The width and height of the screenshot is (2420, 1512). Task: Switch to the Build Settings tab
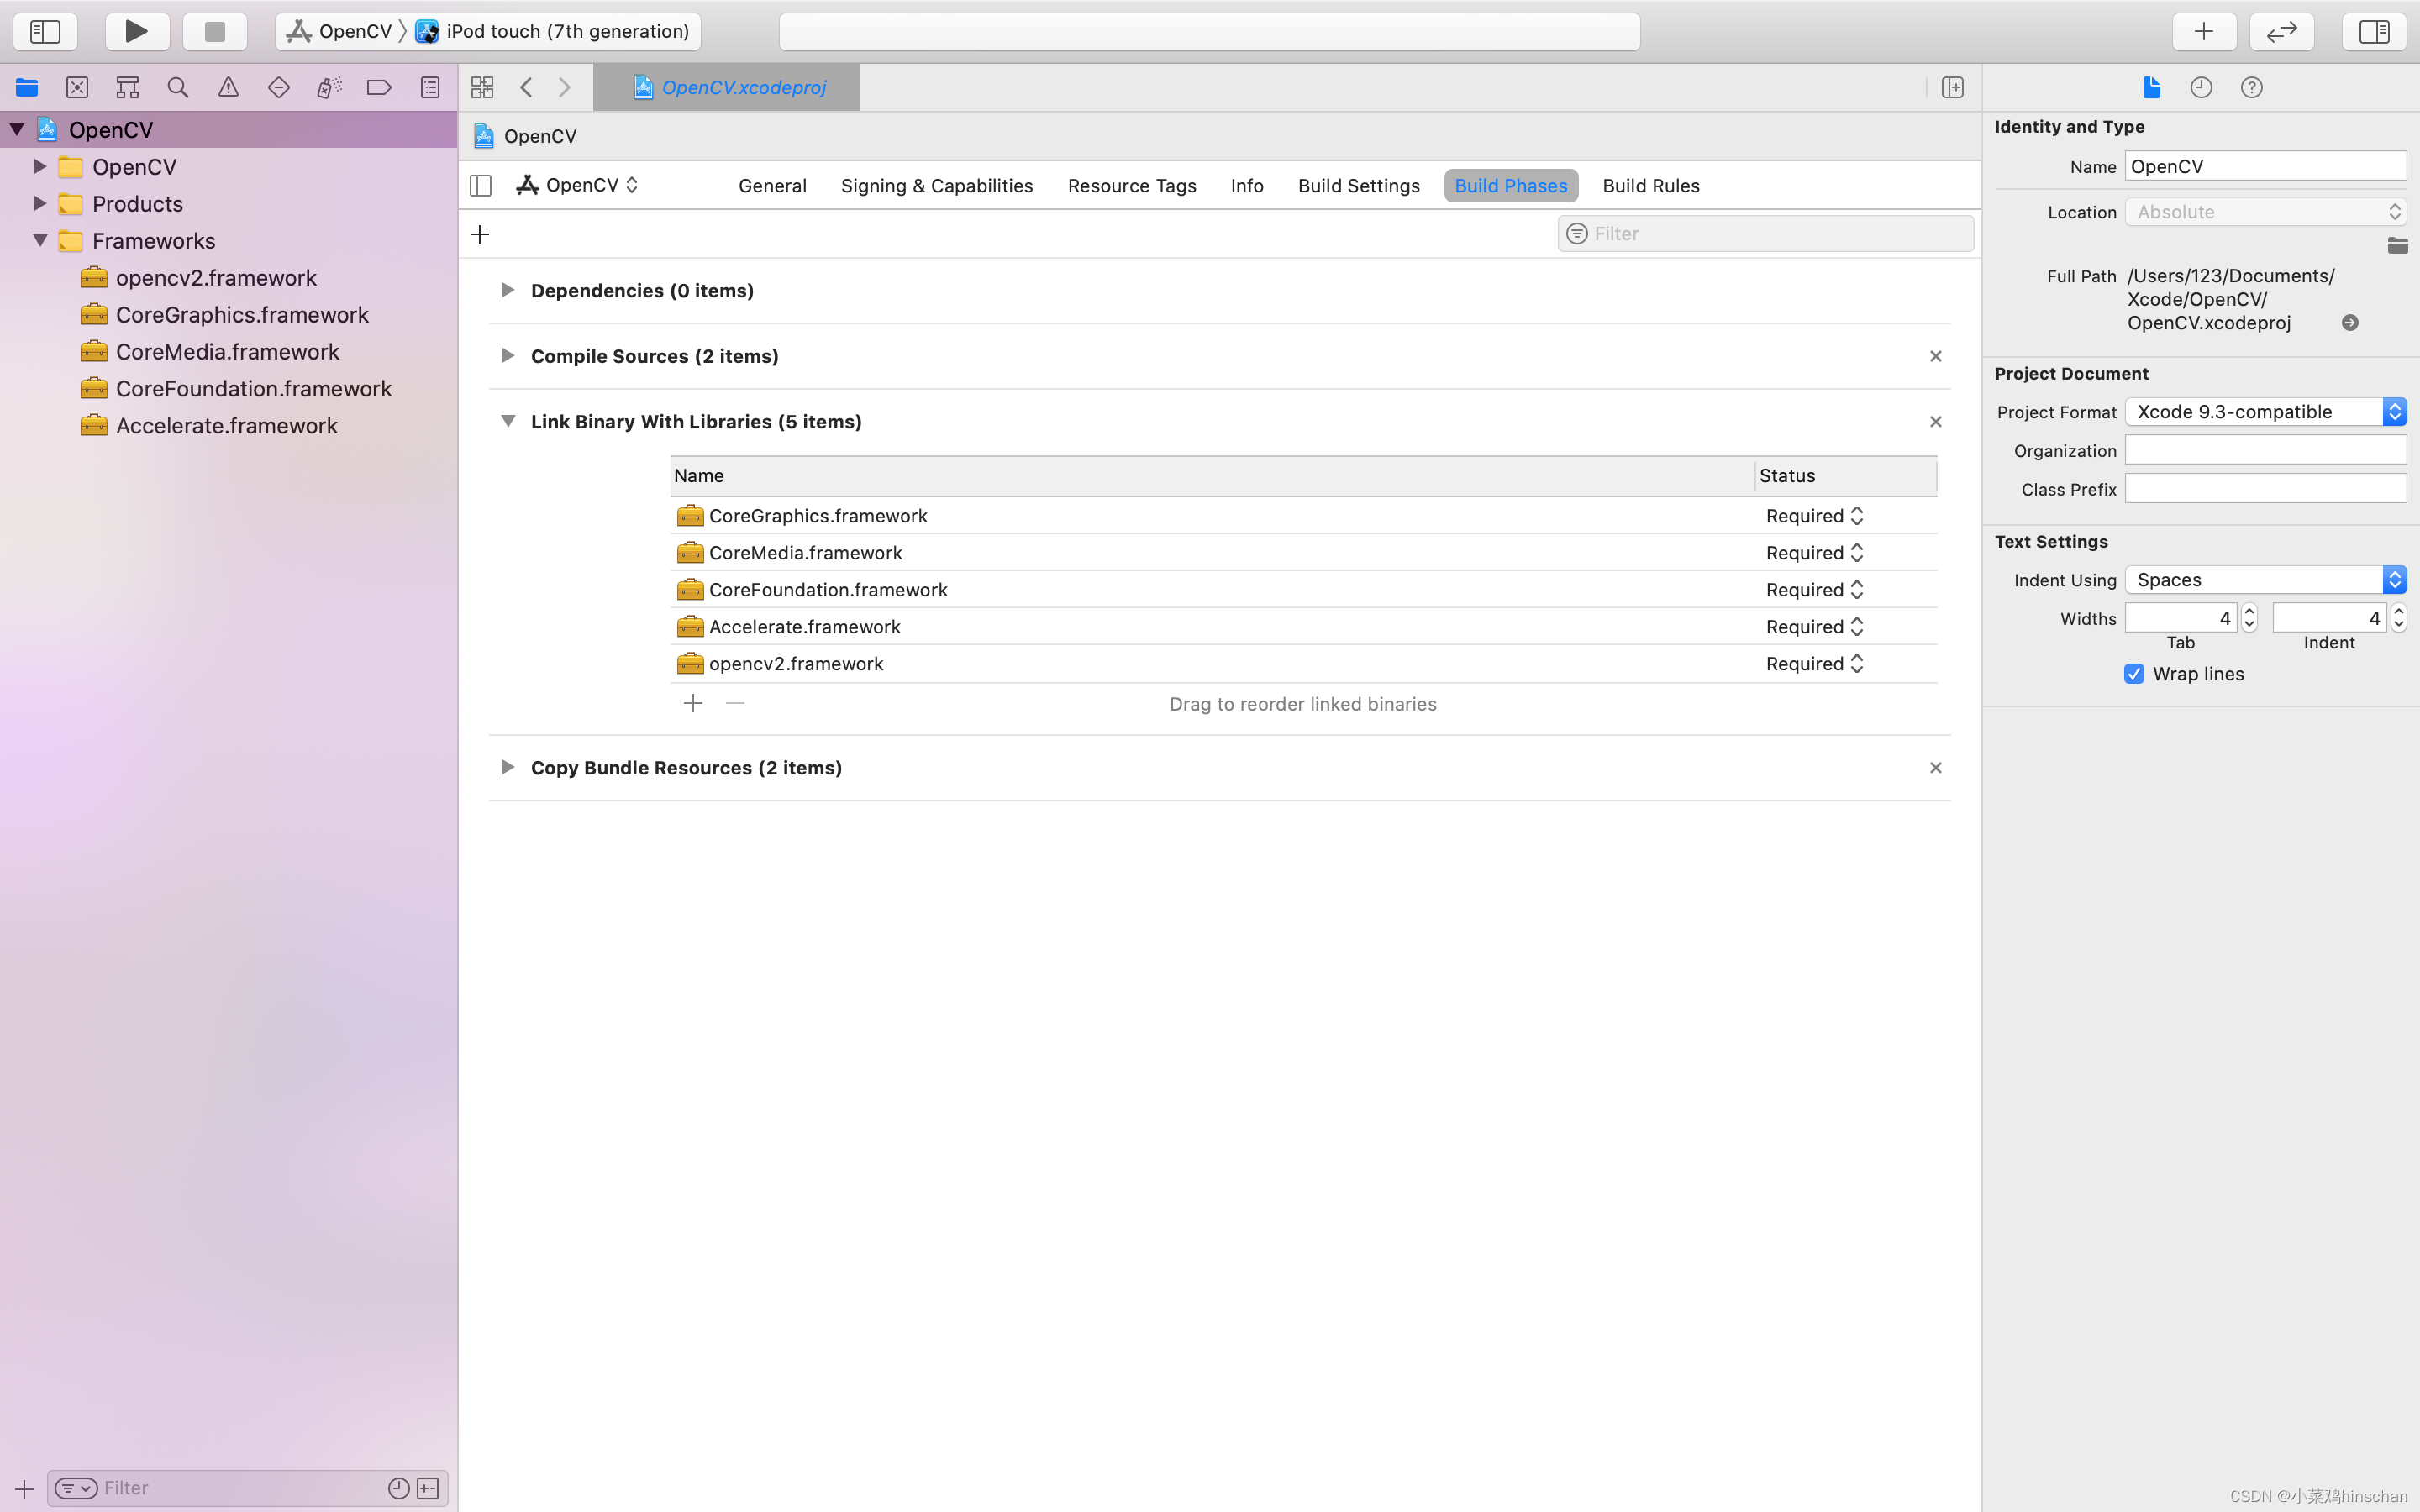pos(1358,186)
